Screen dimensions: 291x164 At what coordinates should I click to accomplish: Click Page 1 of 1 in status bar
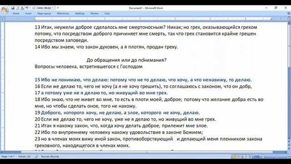8,157
